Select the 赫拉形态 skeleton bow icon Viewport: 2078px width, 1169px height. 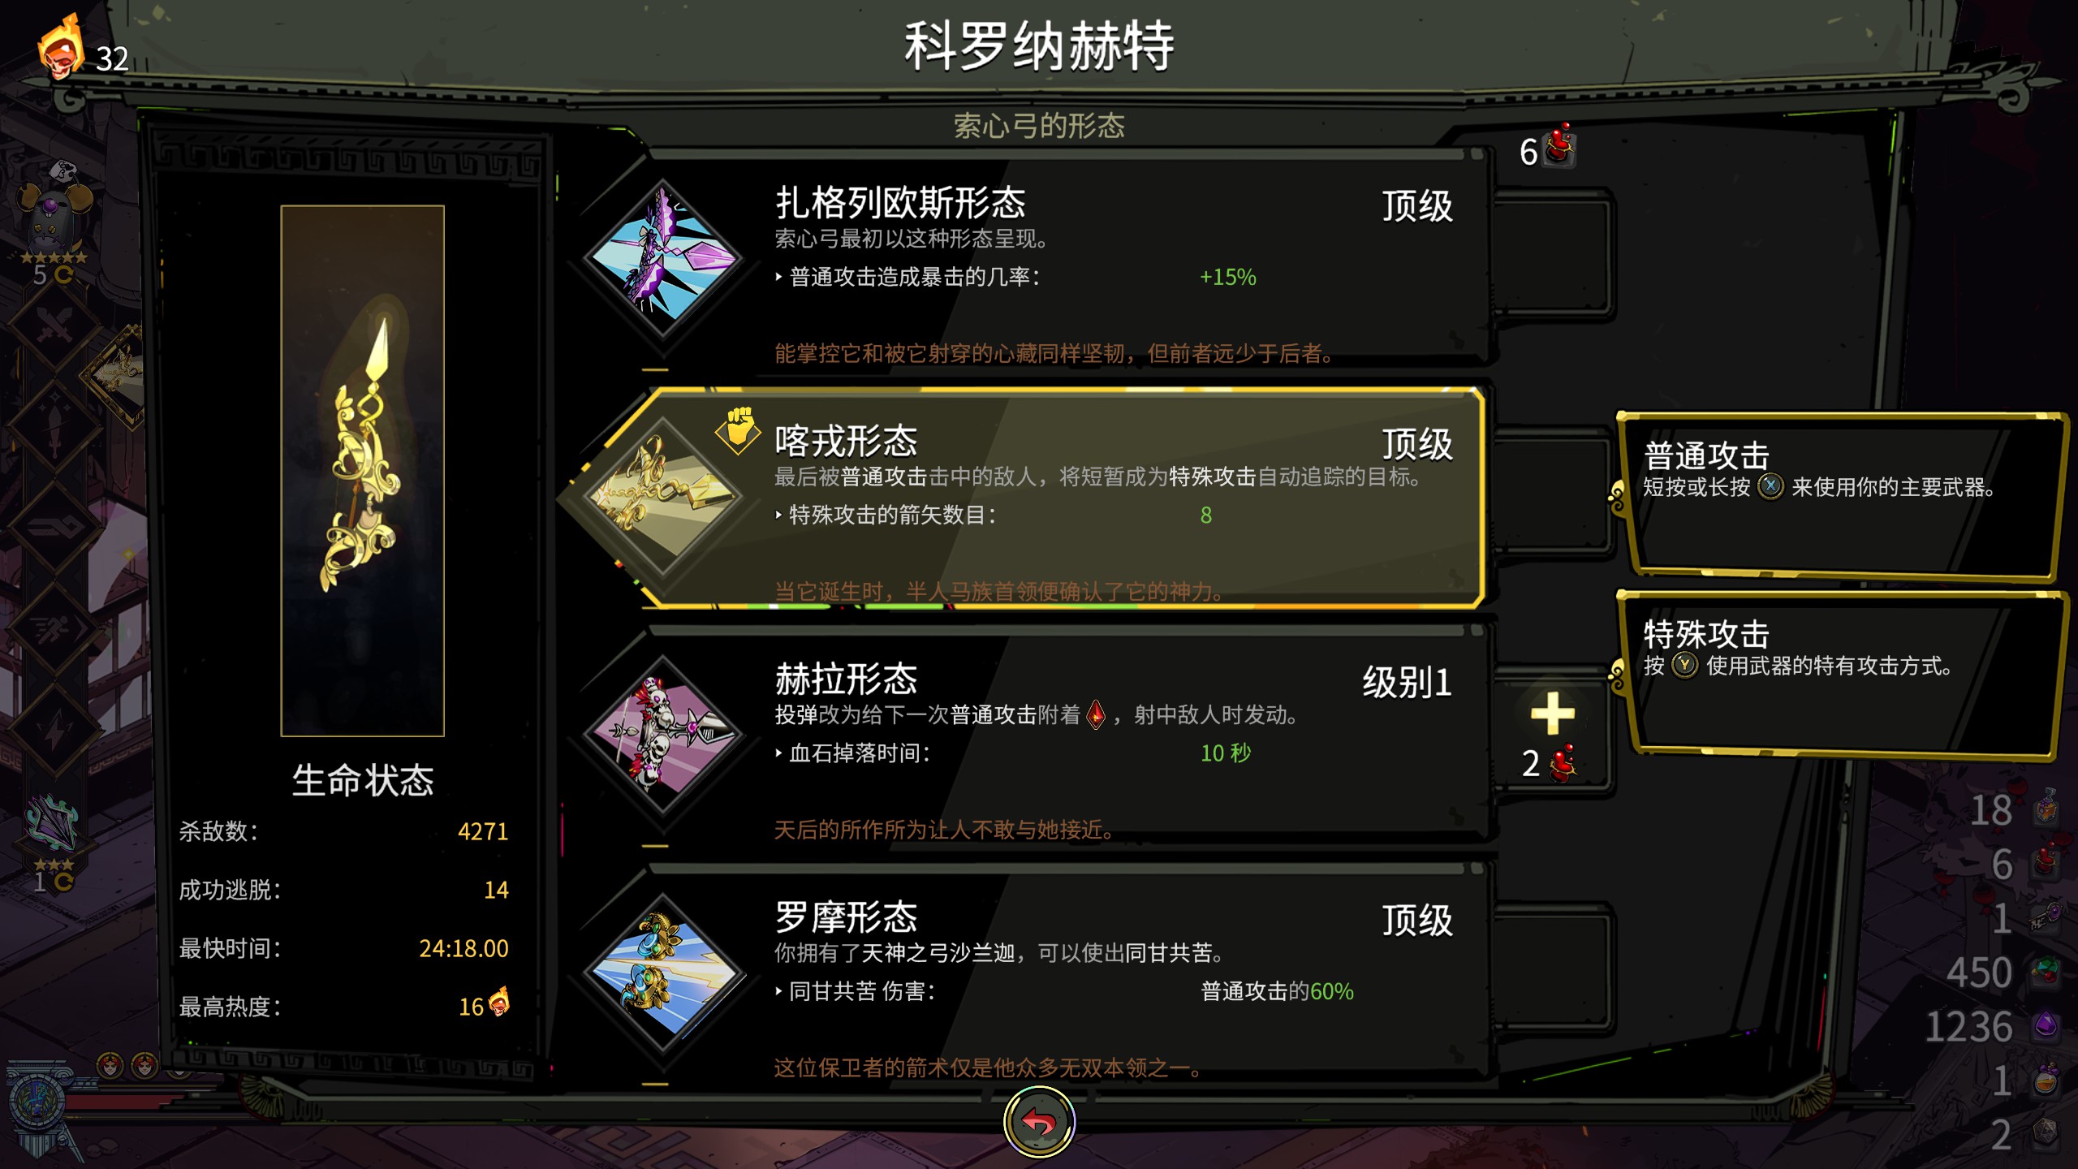664,735
